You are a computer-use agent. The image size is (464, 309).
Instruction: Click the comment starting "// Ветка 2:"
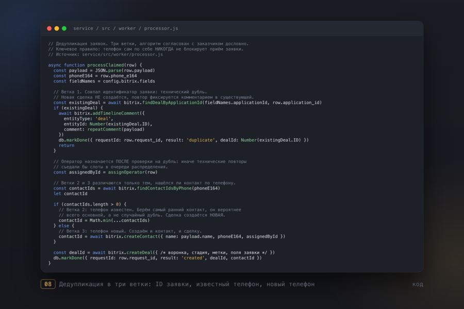click(x=150, y=210)
